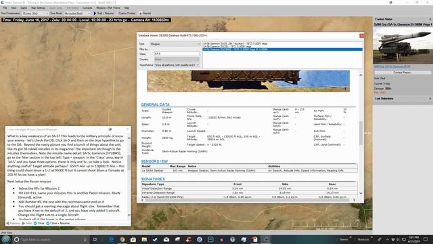Image resolution: width=433 pixels, height=244 pixels.
Task: Click the Class input field containing SA-5
Action: click(177, 54)
